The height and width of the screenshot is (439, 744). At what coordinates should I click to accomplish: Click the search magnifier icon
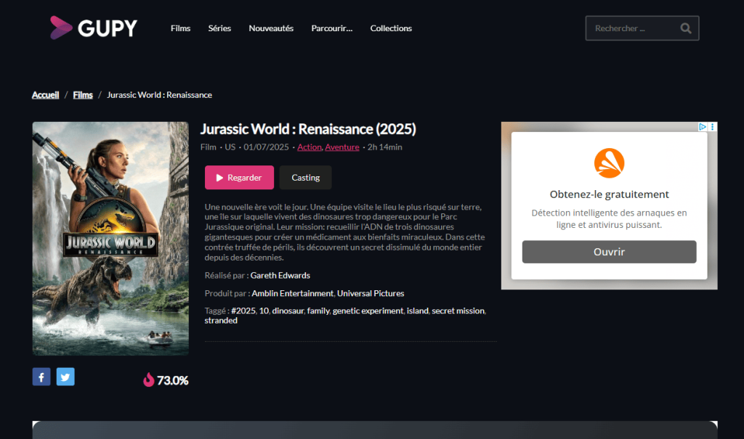(x=685, y=28)
